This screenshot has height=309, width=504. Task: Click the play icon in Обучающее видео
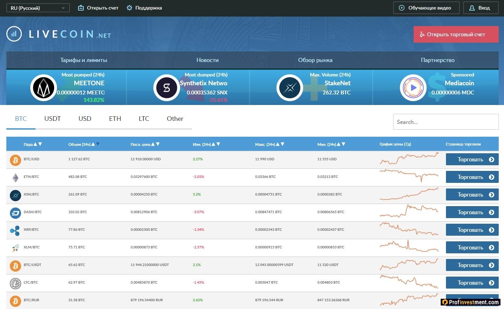click(x=402, y=8)
